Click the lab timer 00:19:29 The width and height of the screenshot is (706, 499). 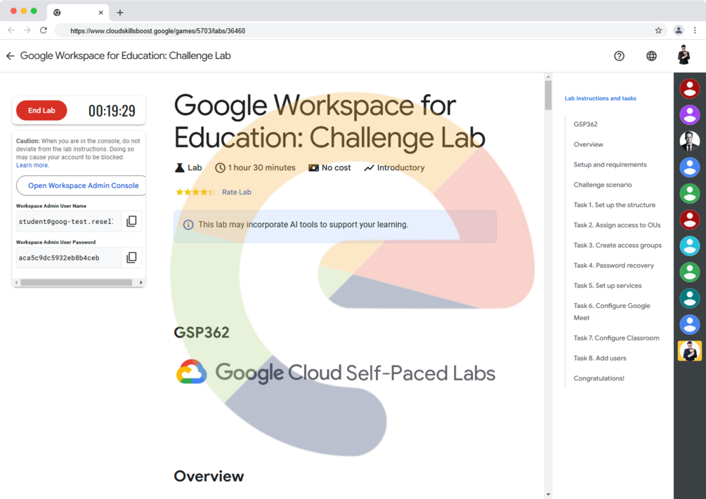pyautogui.click(x=112, y=111)
